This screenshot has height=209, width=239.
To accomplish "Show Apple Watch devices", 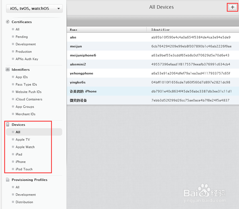I will (x=25, y=147).
